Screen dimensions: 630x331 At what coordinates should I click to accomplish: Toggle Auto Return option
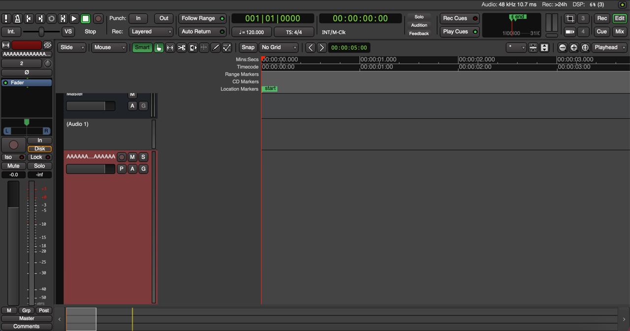pos(202,31)
